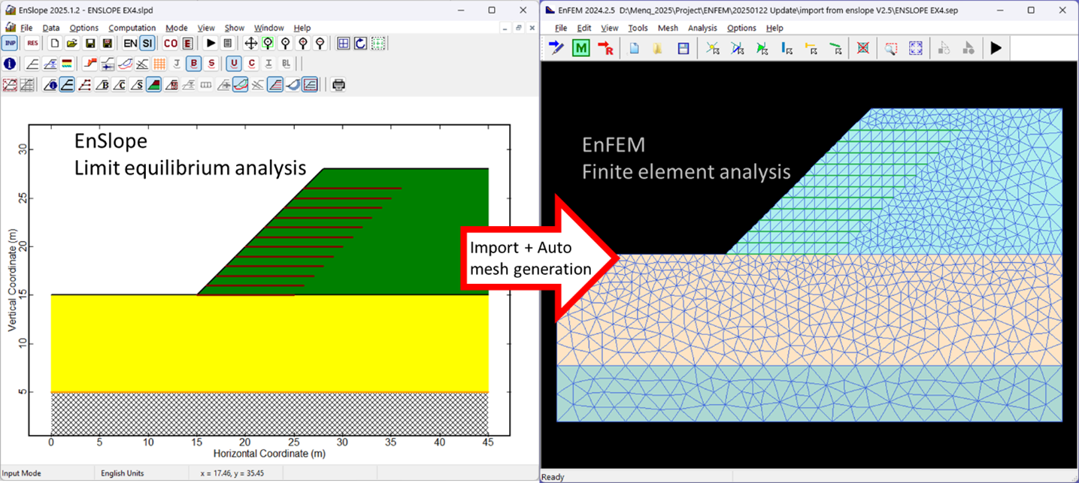Click the RES results mode icon in EnSlope
This screenshot has height=483, width=1079.
point(32,44)
